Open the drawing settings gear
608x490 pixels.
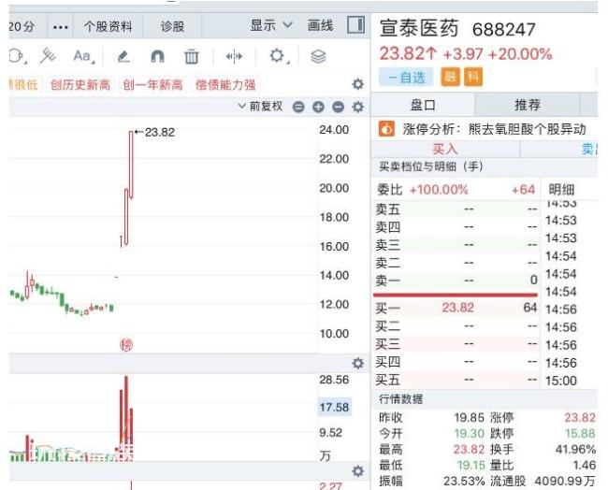pyautogui.click(x=278, y=56)
